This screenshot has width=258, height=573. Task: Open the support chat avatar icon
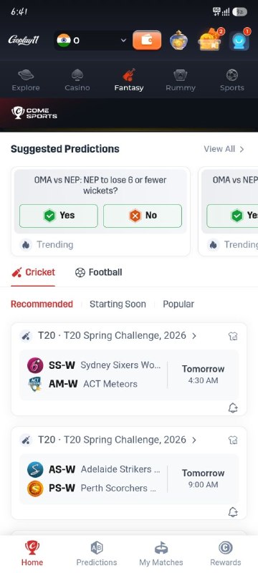(239, 41)
